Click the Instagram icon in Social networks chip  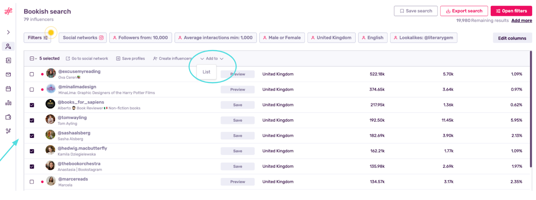click(101, 38)
